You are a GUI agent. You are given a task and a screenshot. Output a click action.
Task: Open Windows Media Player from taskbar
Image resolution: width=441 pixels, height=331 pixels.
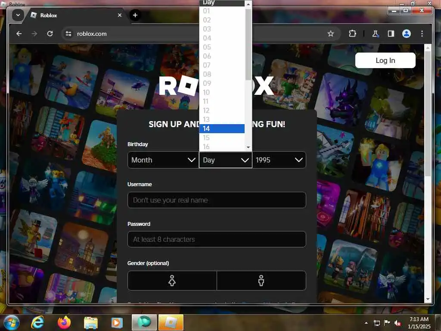(117, 322)
